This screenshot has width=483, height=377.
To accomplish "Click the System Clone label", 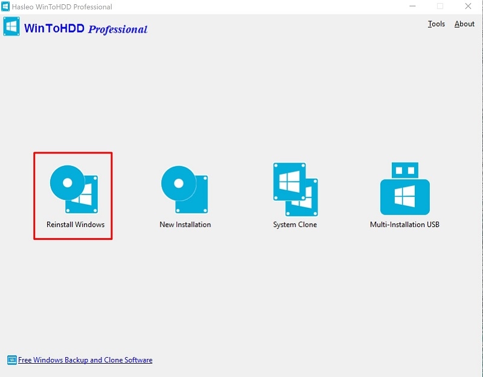I will pos(295,225).
